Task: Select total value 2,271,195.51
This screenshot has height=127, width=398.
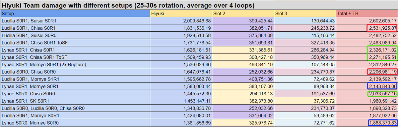Action: tap(367, 57)
